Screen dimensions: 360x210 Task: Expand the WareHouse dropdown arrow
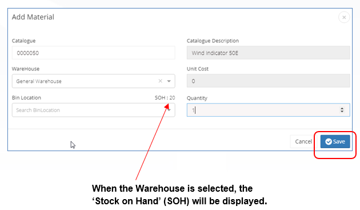(169, 81)
